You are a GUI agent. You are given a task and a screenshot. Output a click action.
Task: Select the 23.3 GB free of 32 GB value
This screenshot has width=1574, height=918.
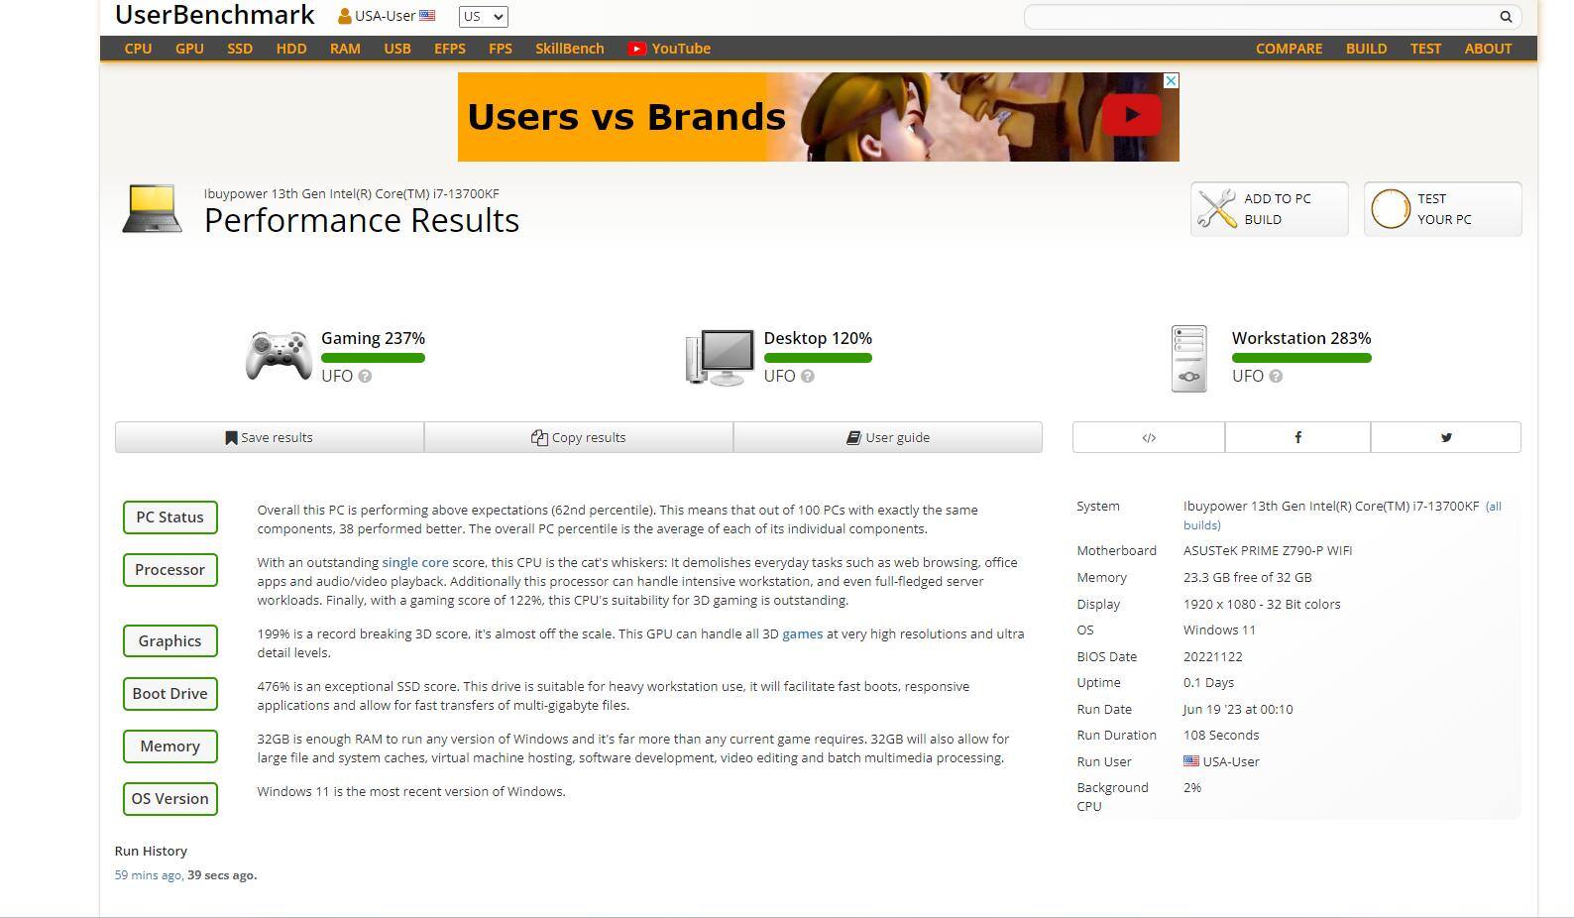coord(1247,577)
